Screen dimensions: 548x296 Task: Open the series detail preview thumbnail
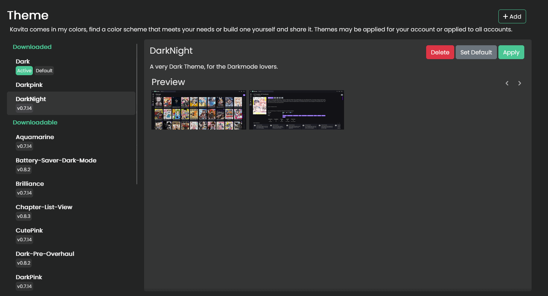[296, 110]
